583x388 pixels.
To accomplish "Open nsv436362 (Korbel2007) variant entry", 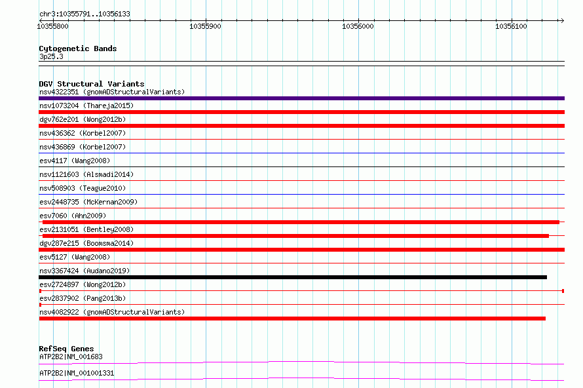I will click(83, 133).
